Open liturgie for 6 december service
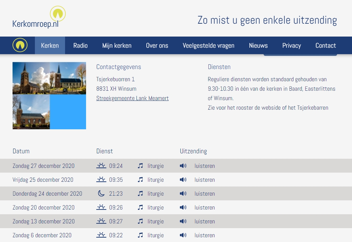 pos(156,236)
